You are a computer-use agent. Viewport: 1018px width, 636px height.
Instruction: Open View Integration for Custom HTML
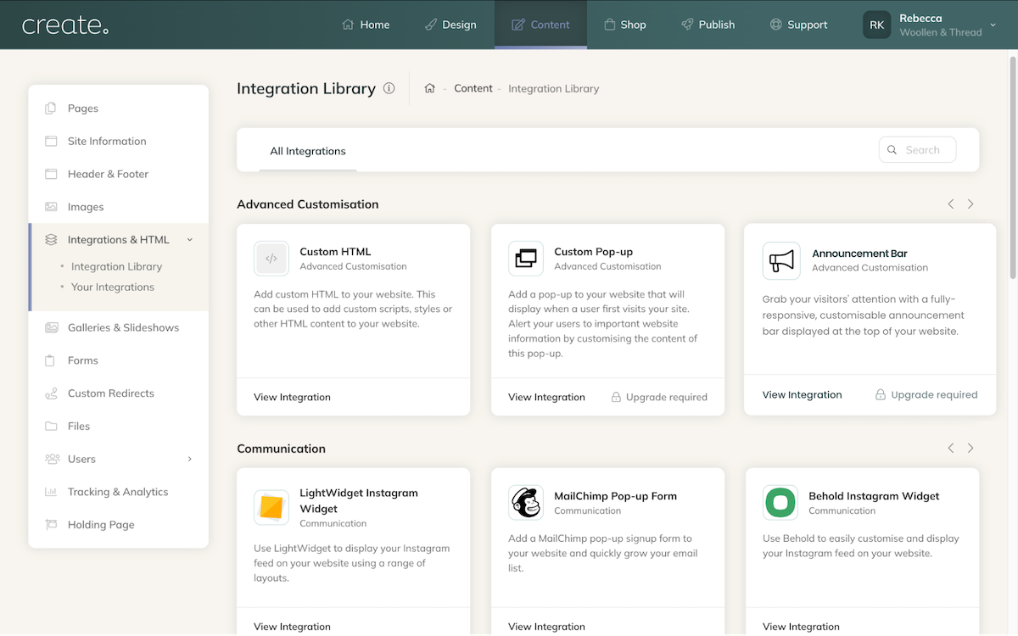tap(292, 397)
